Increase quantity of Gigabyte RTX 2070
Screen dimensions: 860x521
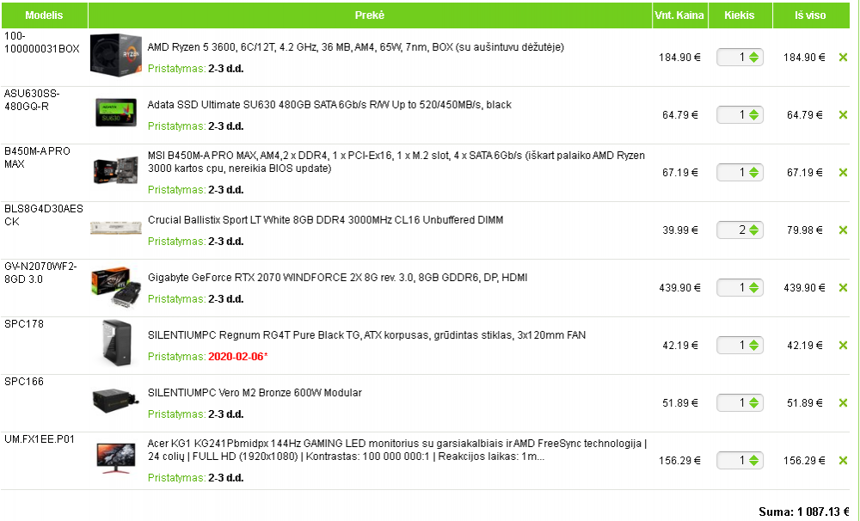click(x=754, y=285)
